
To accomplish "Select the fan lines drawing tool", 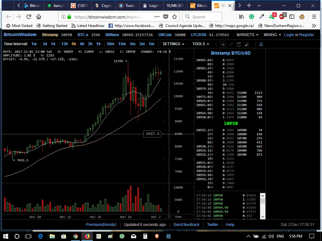I will point(247,44).
